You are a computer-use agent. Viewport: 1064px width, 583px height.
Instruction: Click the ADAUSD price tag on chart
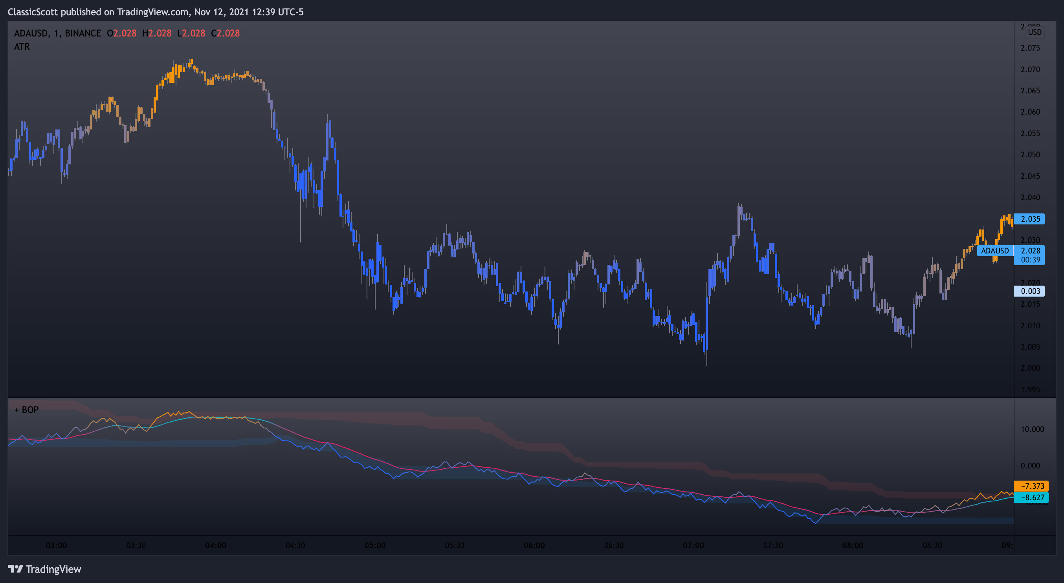coord(994,251)
